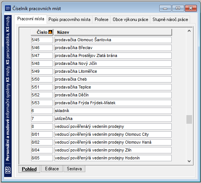This screenshot has width=201, height=183.
Task: Select row uklízeč/ka
Action: click(x=113, y=118)
